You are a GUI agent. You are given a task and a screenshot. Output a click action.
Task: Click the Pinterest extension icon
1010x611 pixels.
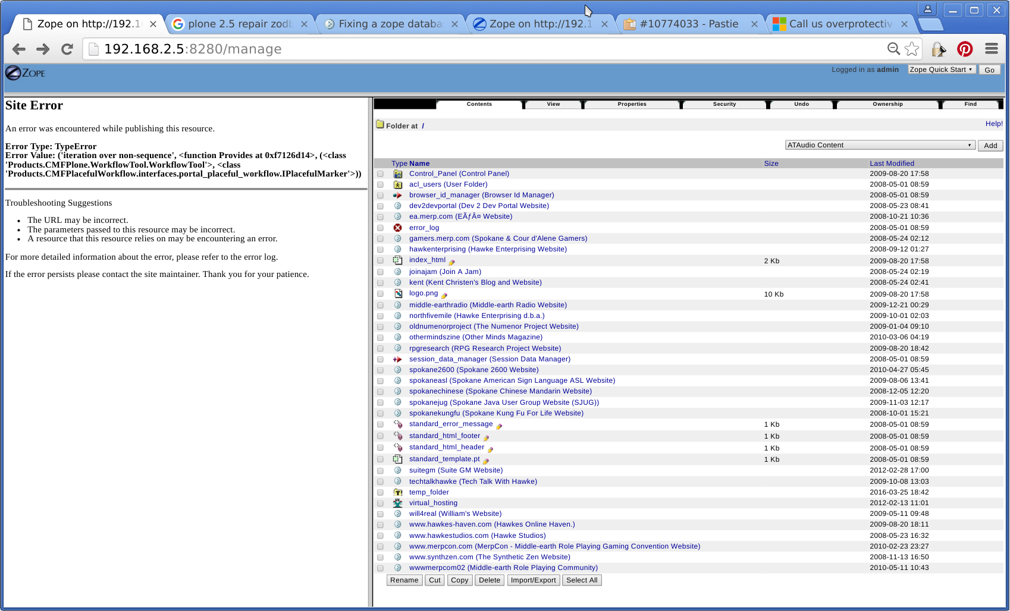coord(964,49)
